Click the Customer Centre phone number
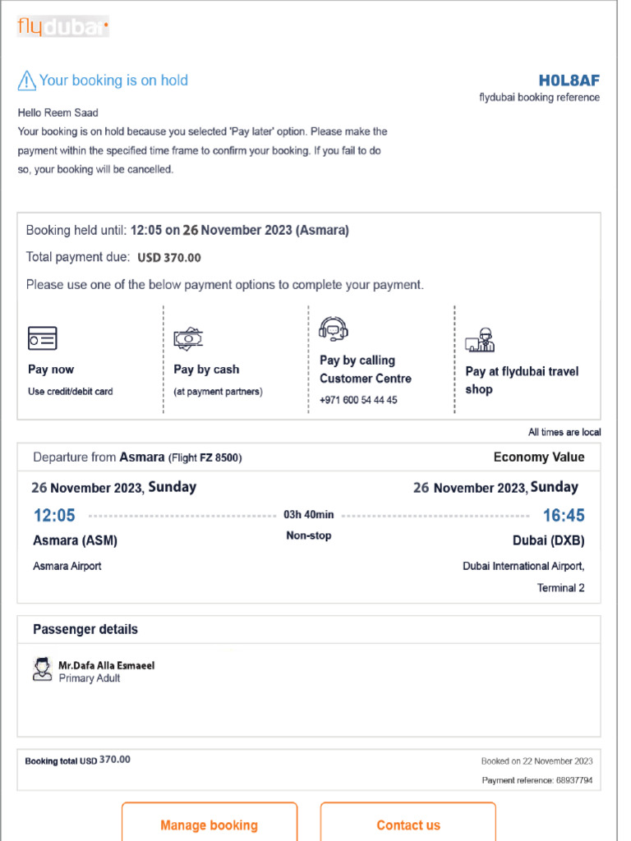631x841 pixels. [358, 400]
